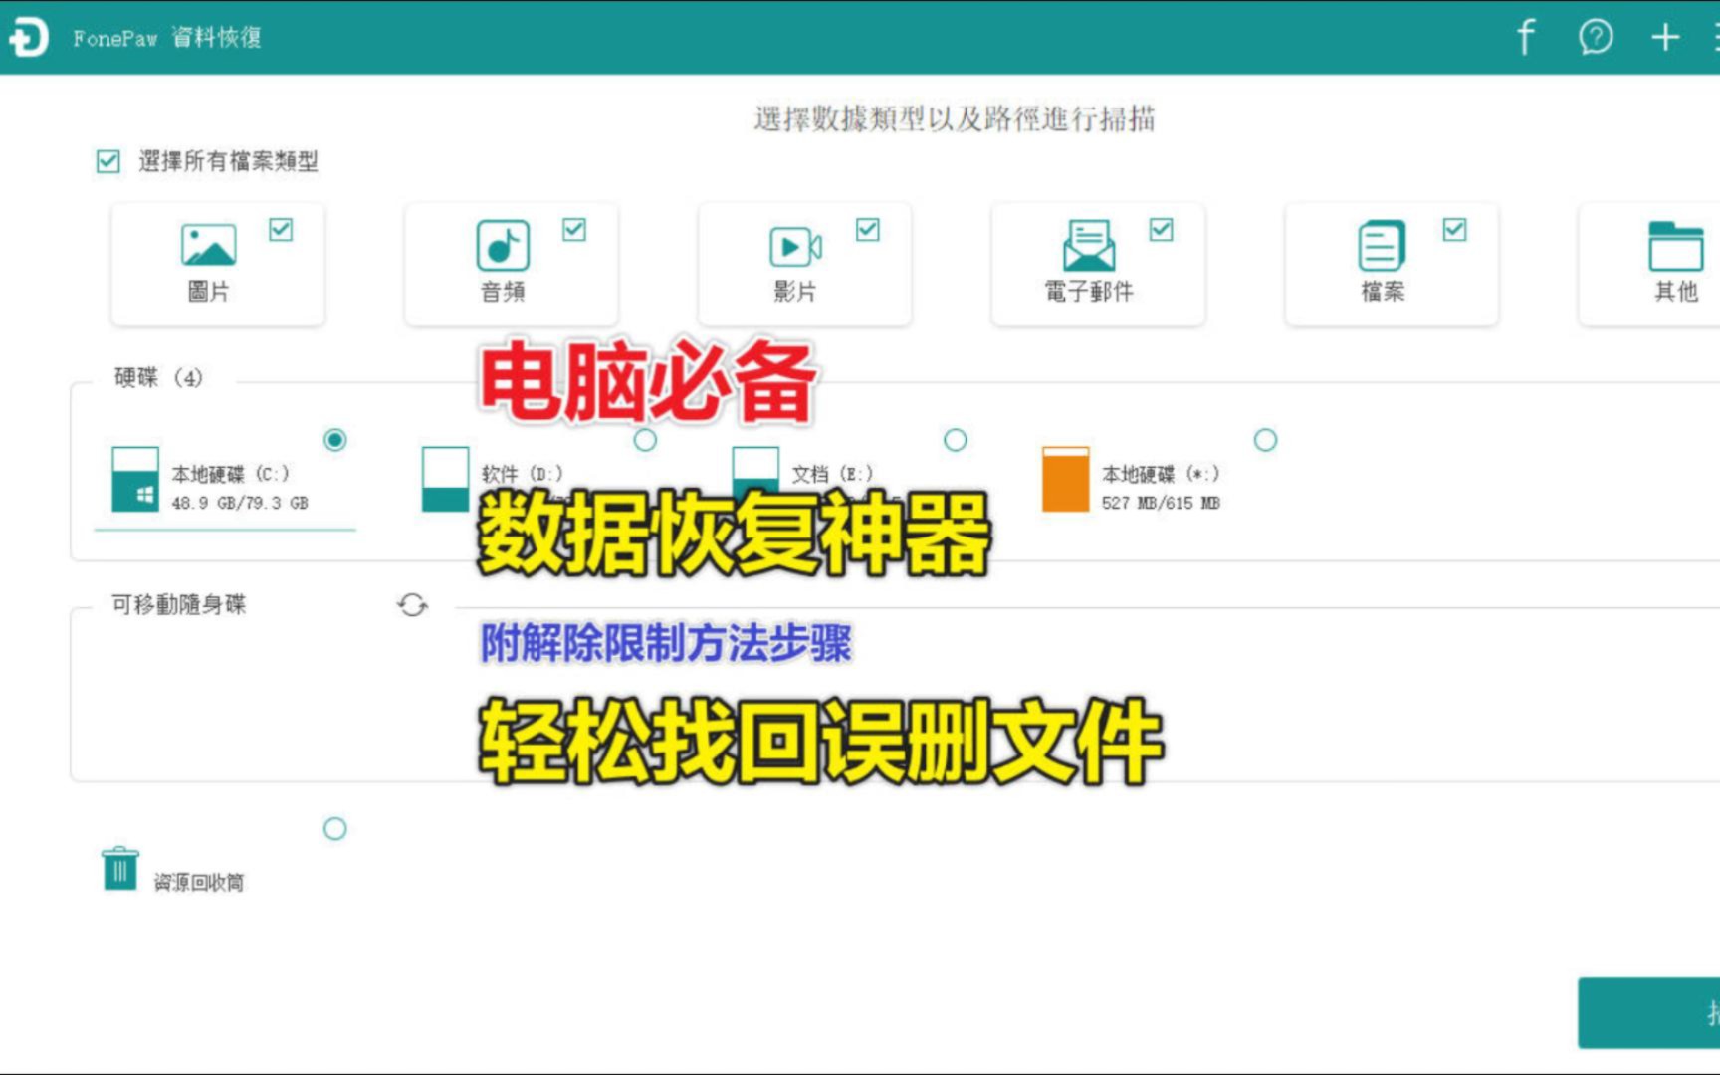The height and width of the screenshot is (1075, 1720).
Task: Uncheck the 檔案 checkbox
Action: 1455,230
